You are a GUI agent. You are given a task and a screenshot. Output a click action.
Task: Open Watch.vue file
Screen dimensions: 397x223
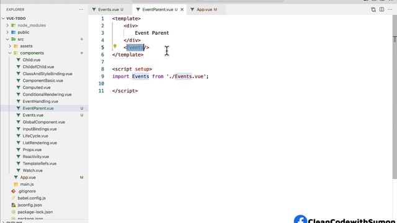coord(33,170)
